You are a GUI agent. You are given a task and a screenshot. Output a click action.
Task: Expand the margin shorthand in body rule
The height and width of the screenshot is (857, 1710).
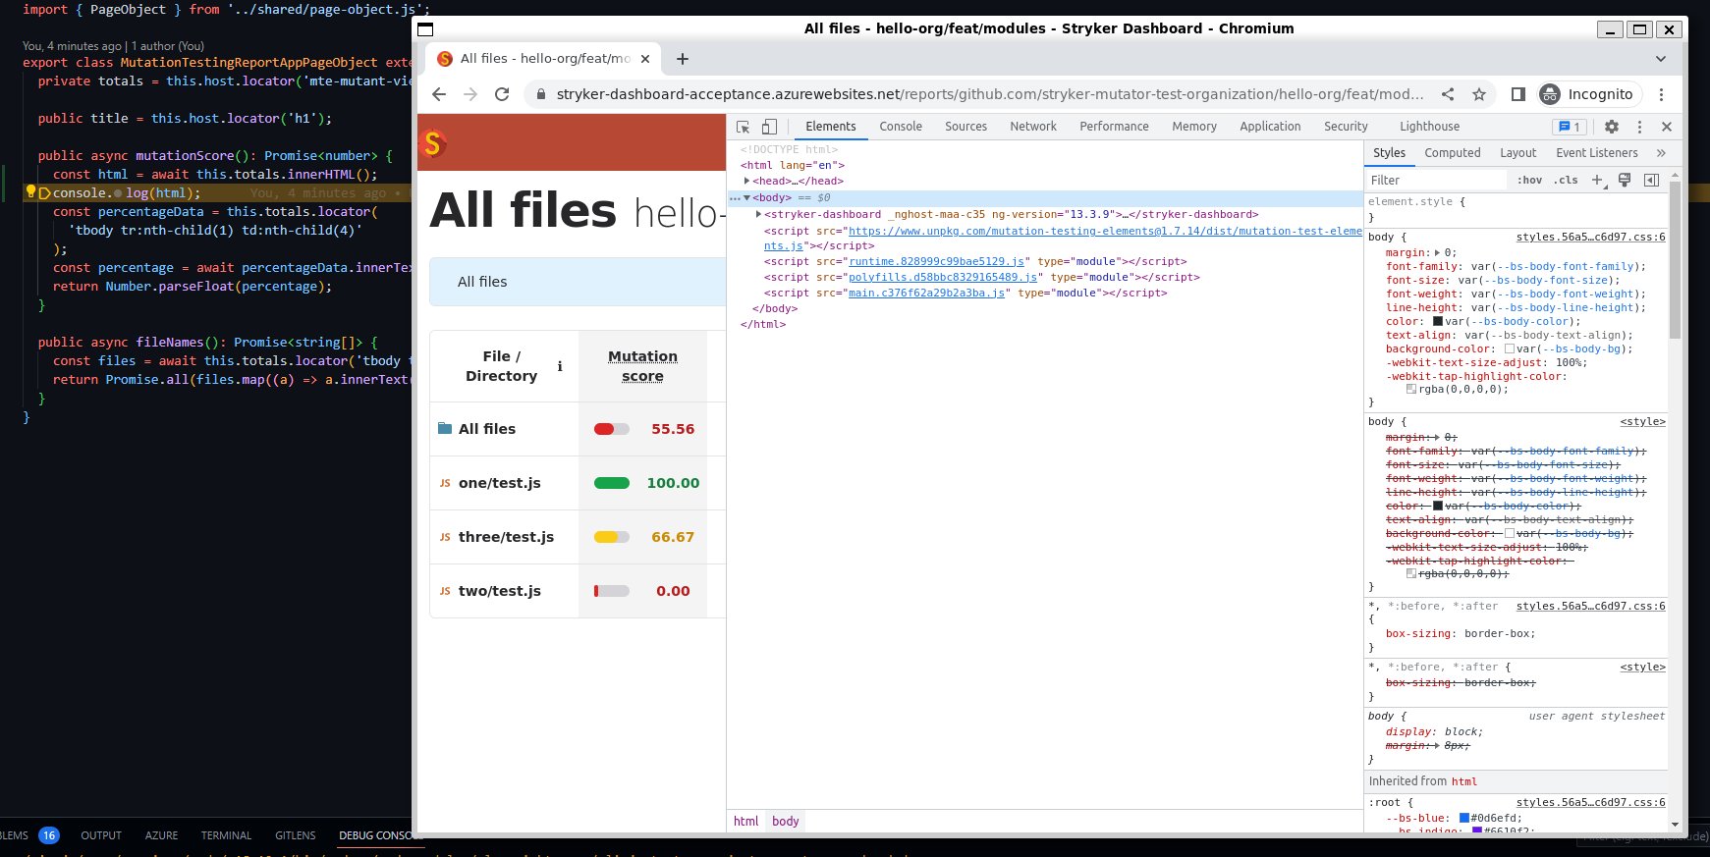[1438, 252]
